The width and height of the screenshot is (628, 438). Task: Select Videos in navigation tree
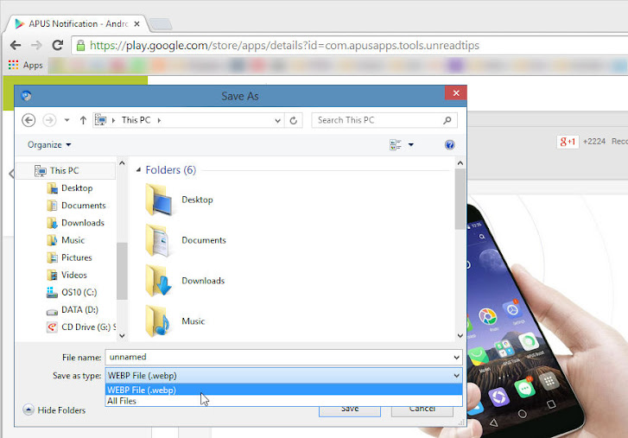tap(73, 275)
